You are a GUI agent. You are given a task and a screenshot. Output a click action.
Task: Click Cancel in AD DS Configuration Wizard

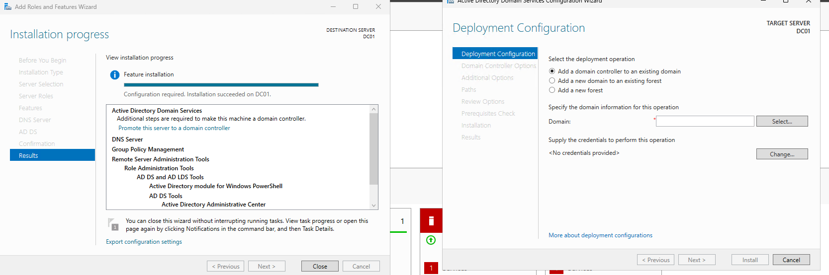pos(791,260)
